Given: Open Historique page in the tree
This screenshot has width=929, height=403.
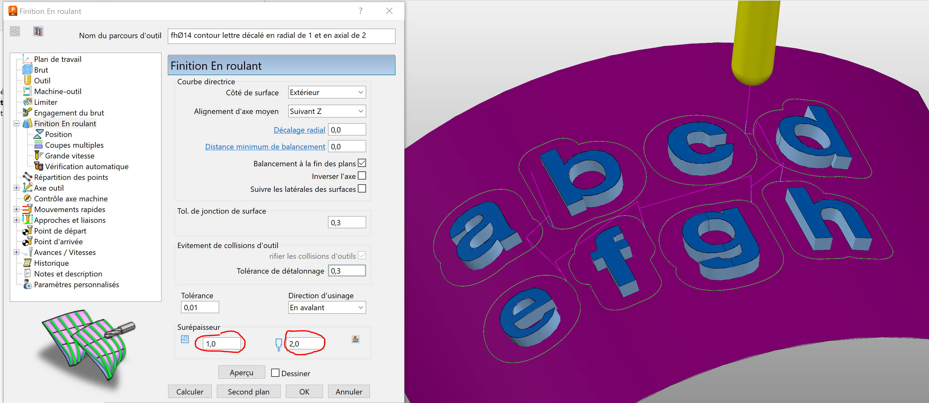Looking at the screenshot, I should click(x=51, y=263).
